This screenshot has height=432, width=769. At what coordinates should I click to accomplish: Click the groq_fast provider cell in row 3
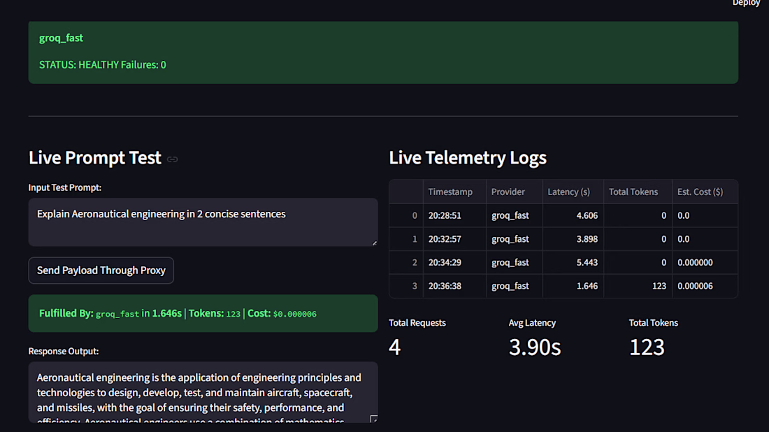[514, 286]
